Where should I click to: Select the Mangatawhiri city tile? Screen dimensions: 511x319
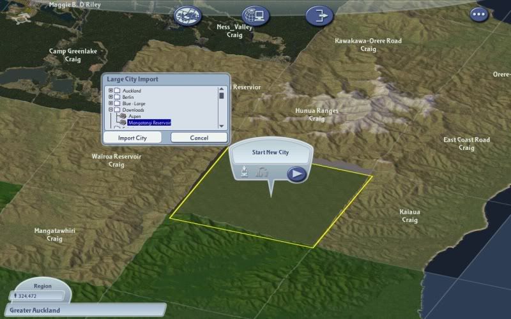tap(54, 235)
